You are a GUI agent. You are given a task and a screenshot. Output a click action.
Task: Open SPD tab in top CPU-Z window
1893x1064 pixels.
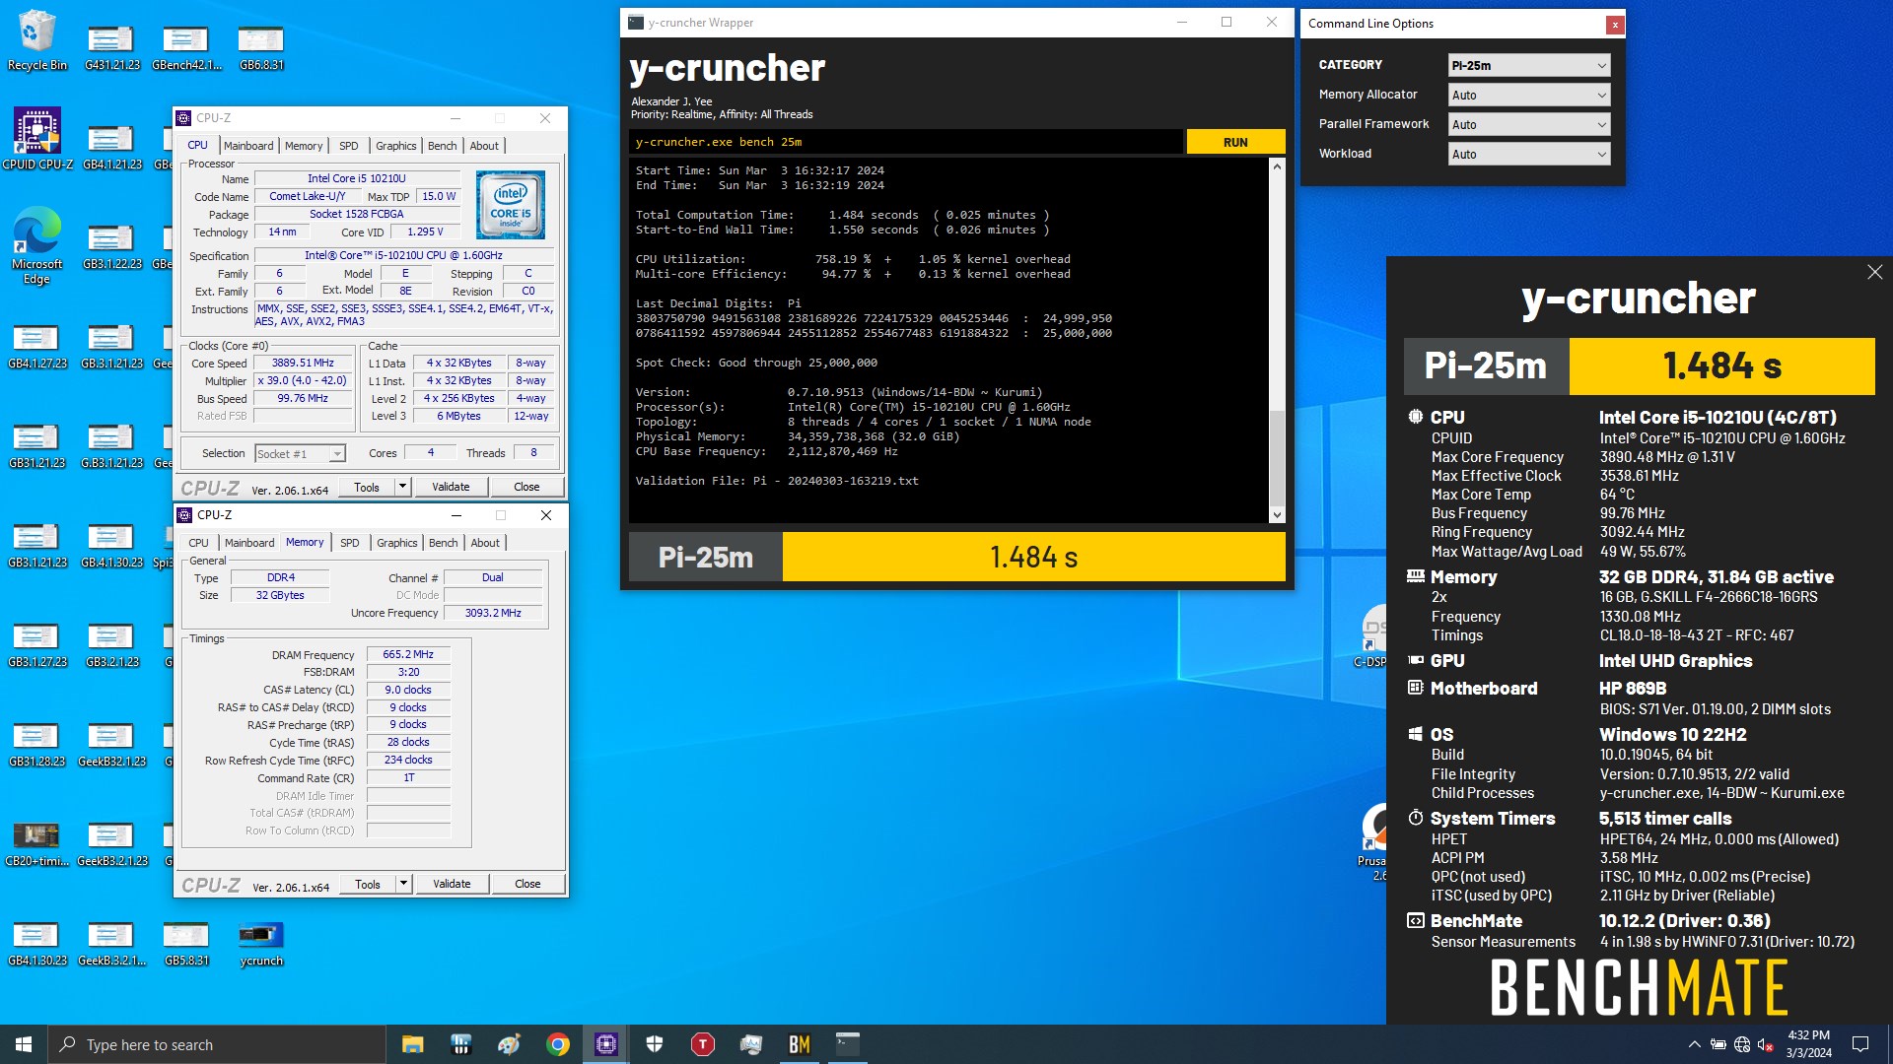click(x=349, y=145)
